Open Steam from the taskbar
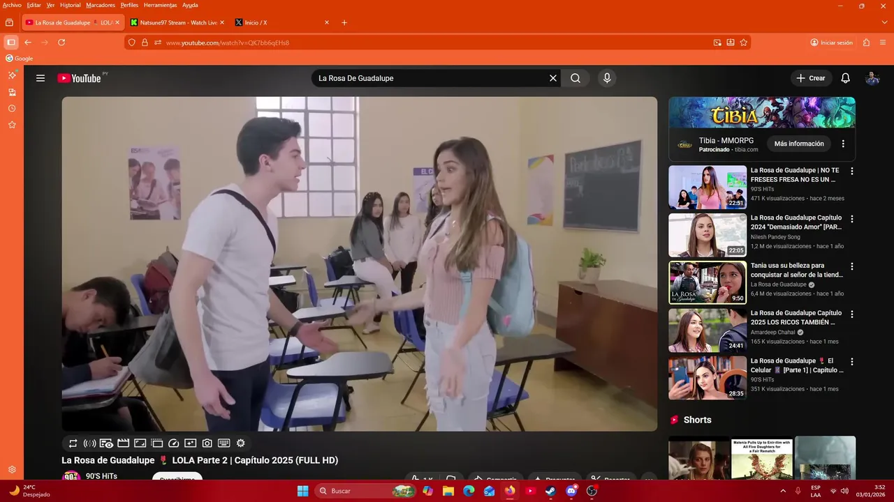This screenshot has height=502, width=894. (550, 491)
